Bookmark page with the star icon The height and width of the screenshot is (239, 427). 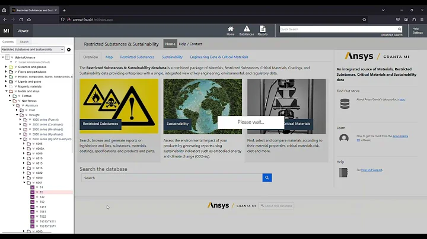coord(364,20)
